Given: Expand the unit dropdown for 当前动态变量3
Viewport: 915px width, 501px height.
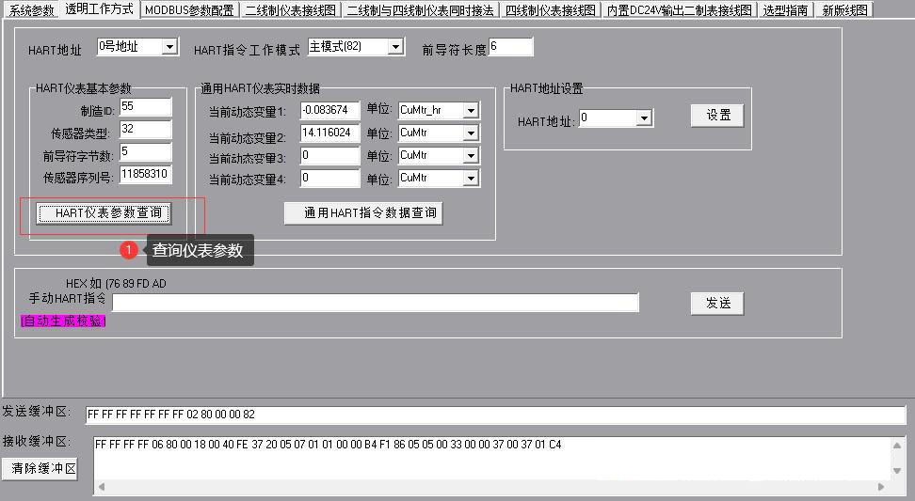Looking at the screenshot, I should [x=471, y=155].
